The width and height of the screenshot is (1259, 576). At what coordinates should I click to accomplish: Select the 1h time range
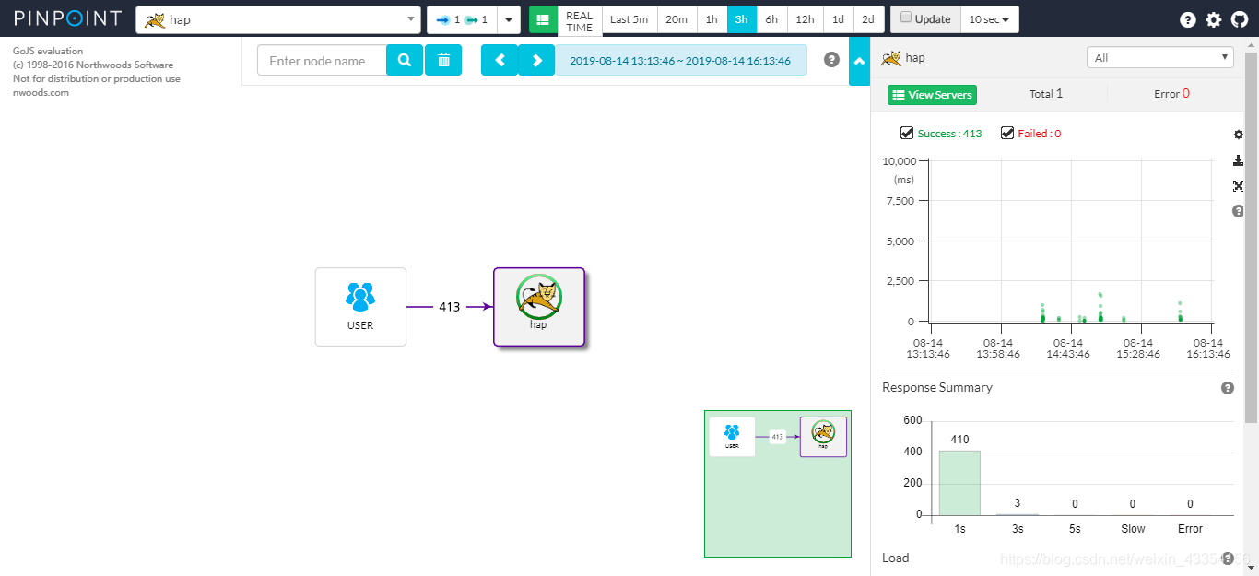coord(712,19)
